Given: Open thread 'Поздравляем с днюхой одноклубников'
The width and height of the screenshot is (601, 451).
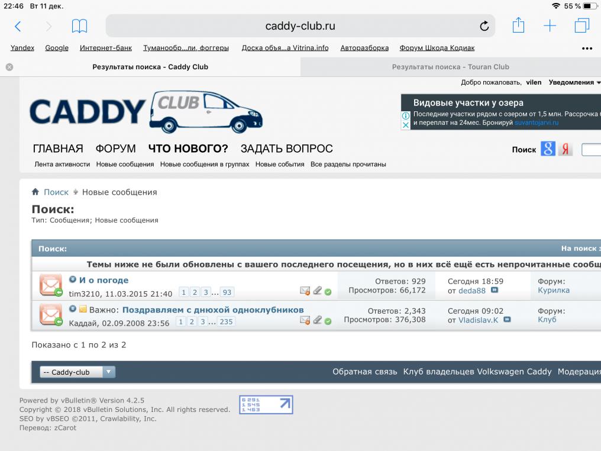Looking at the screenshot, I should (x=213, y=310).
